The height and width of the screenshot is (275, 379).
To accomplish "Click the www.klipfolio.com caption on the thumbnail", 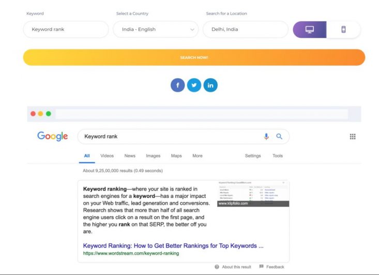I will point(233,204).
